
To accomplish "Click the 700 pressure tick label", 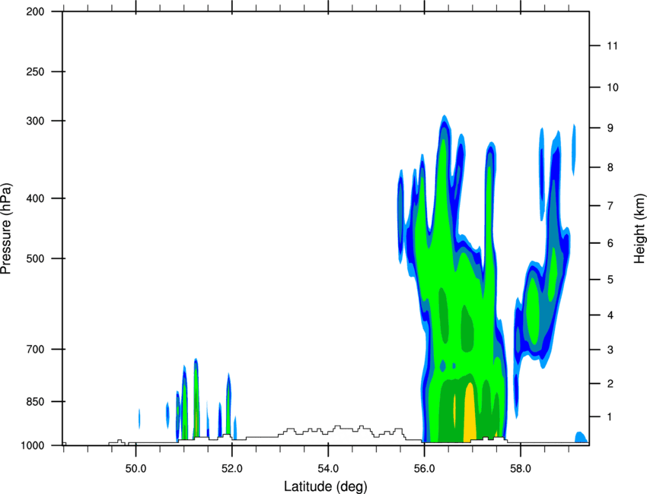I will tap(36, 350).
